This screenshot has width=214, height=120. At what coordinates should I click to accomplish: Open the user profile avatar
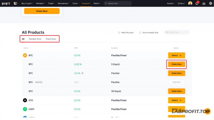pyautogui.click(x=190, y=3)
